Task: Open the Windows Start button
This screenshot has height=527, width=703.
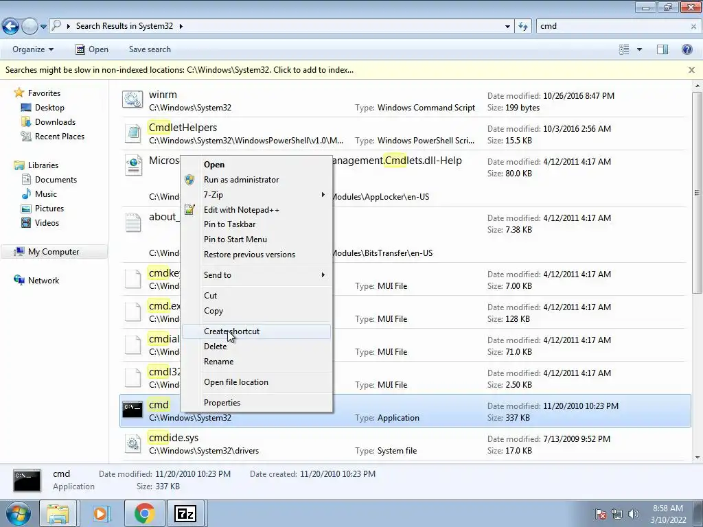Action: coord(18,513)
